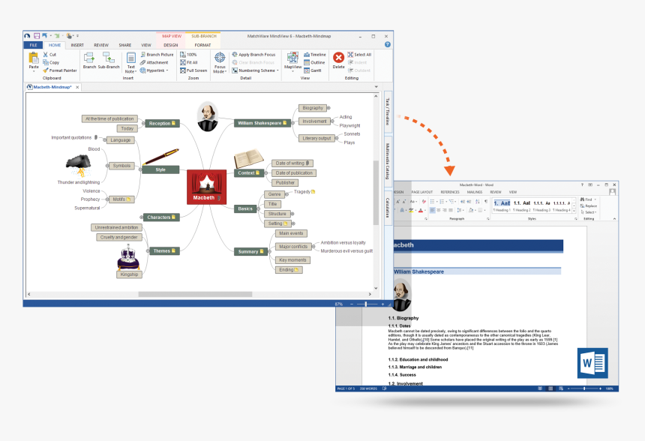Open the MindView REVIEW tab
Screen dimensions: 645x441
(100, 45)
